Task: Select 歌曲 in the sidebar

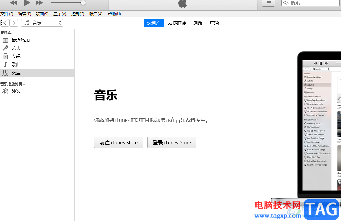Action: click(x=37, y=65)
